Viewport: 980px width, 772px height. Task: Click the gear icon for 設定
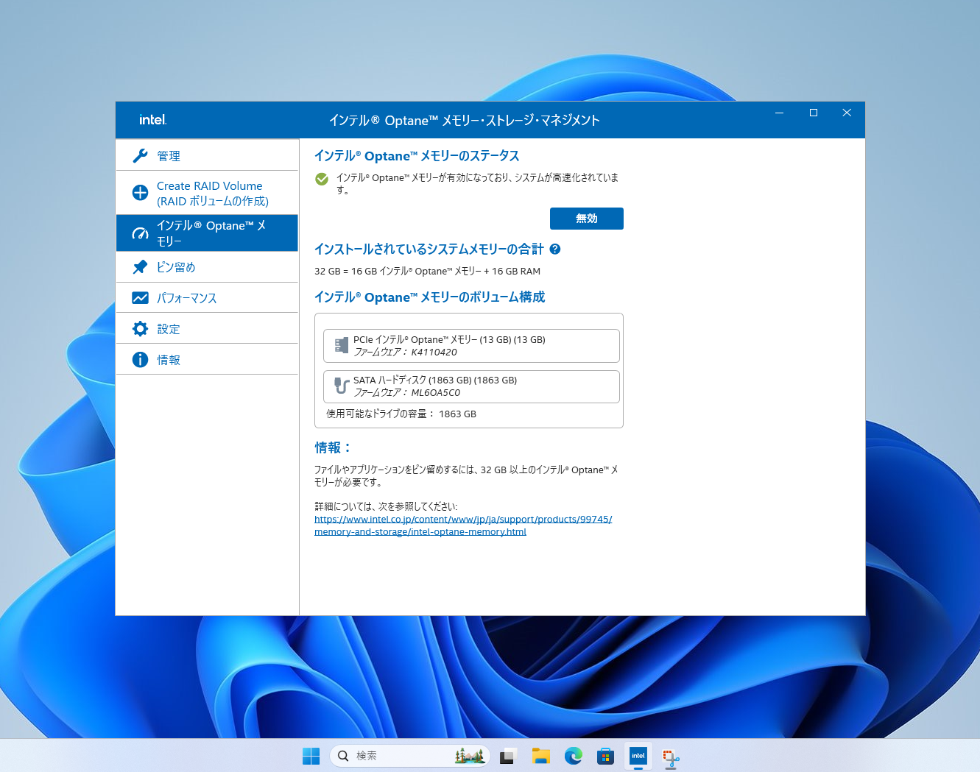(140, 329)
